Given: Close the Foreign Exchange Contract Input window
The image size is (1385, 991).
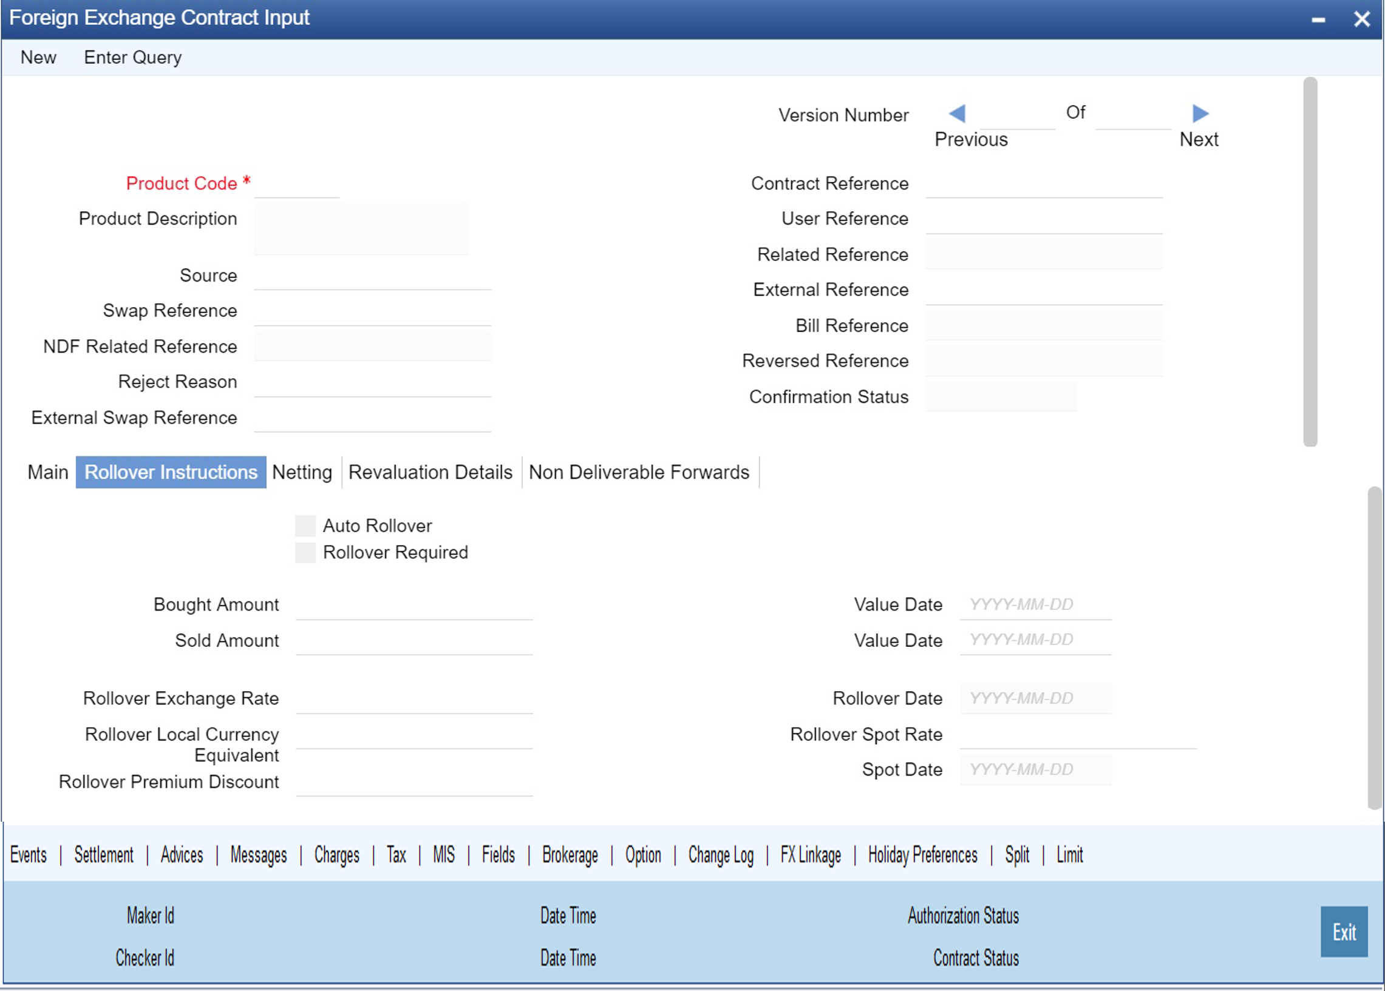Looking at the screenshot, I should click(x=1362, y=19).
